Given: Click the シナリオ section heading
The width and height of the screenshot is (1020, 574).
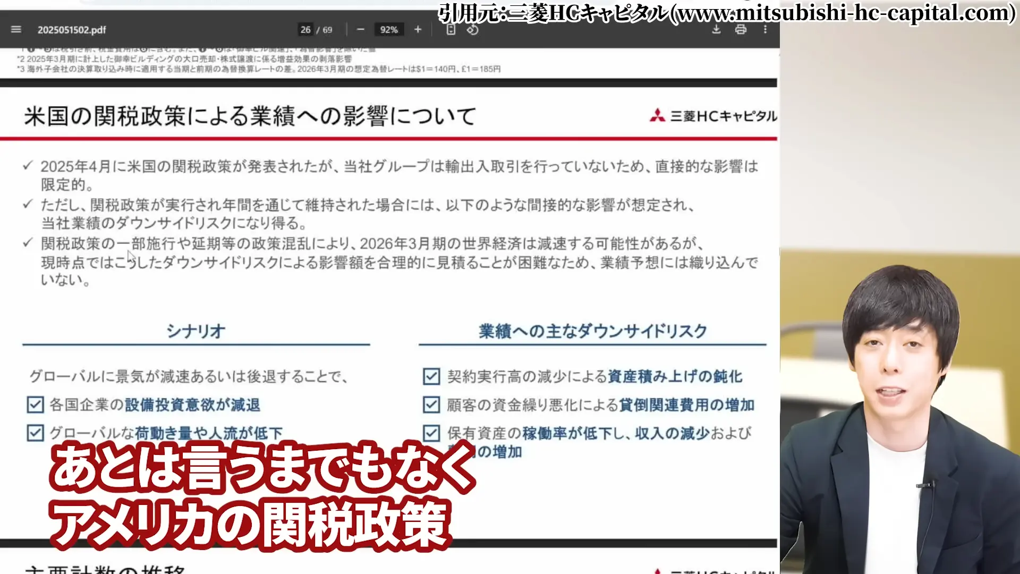Looking at the screenshot, I should click(196, 331).
